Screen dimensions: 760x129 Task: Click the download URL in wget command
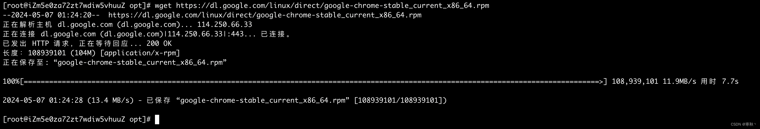click(x=332, y=6)
